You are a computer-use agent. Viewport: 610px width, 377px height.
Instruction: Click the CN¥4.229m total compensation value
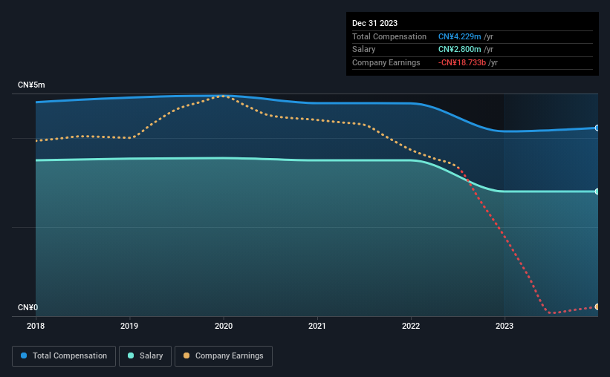pos(459,36)
